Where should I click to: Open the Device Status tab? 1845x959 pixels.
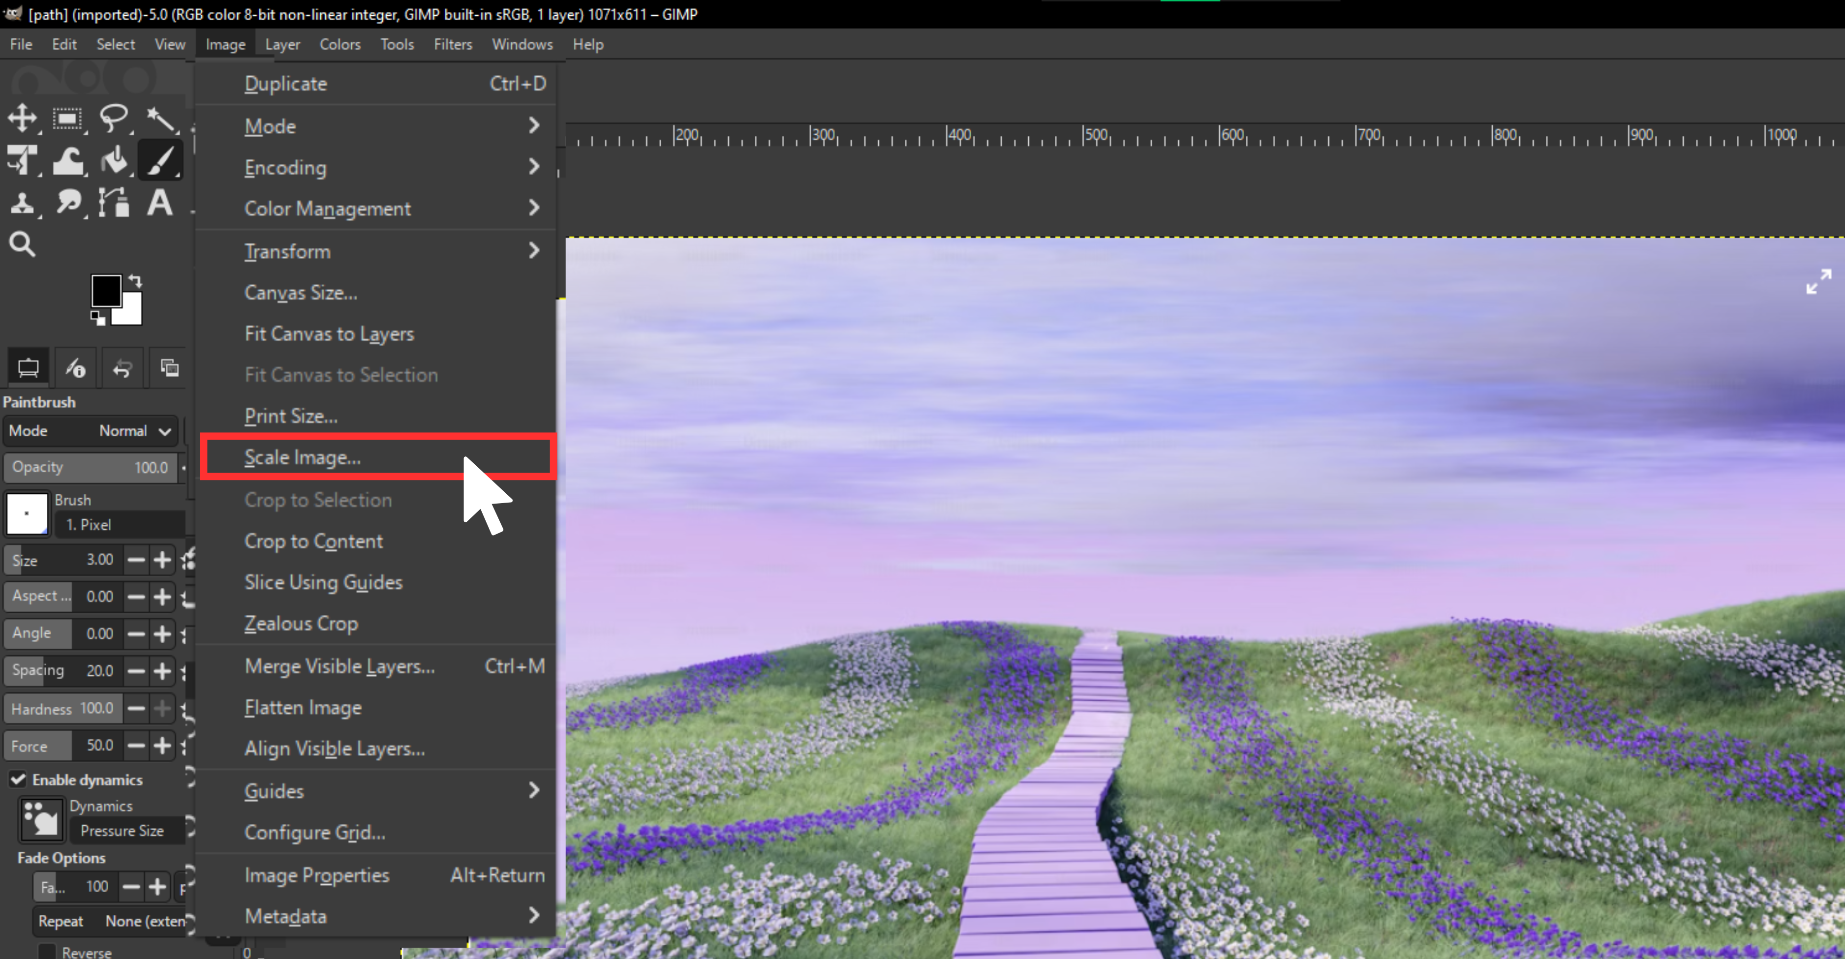click(75, 368)
